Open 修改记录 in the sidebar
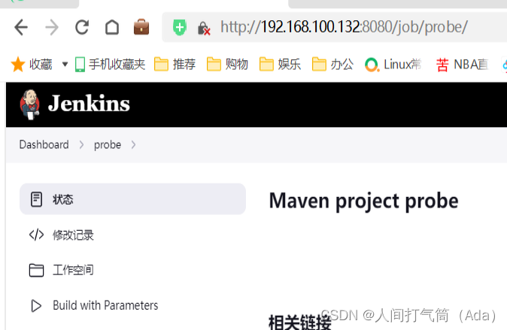The width and height of the screenshot is (507, 330). [x=73, y=235]
